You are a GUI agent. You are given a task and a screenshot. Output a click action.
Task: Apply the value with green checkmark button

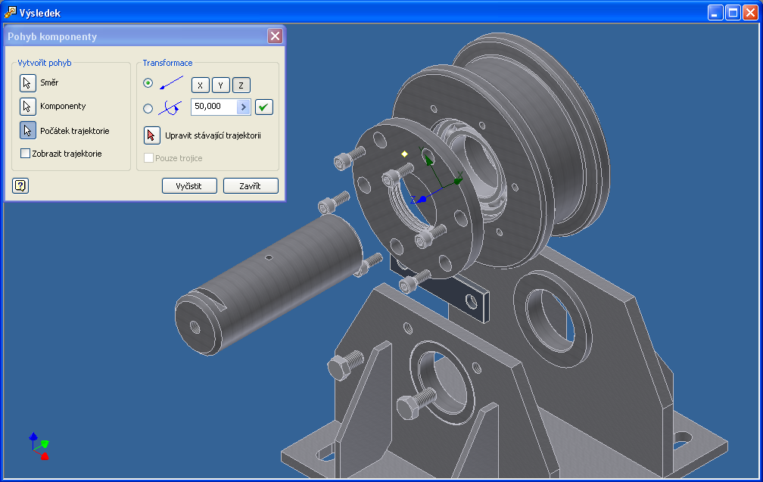pyautogui.click(x=263, y=107)
